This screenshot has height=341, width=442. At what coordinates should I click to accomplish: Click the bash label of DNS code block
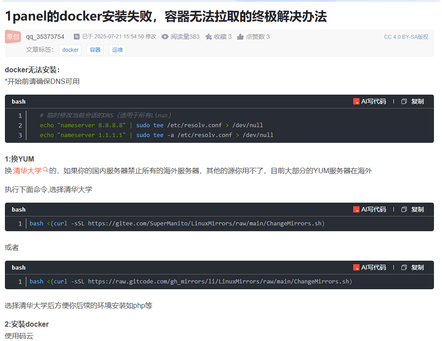point(19,101)
